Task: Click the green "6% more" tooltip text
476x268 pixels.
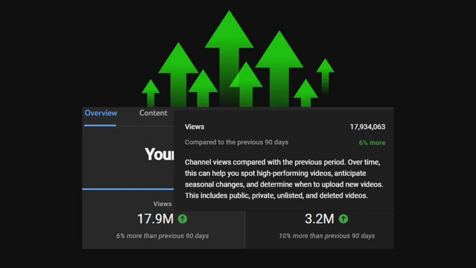Action: (372, 143)
